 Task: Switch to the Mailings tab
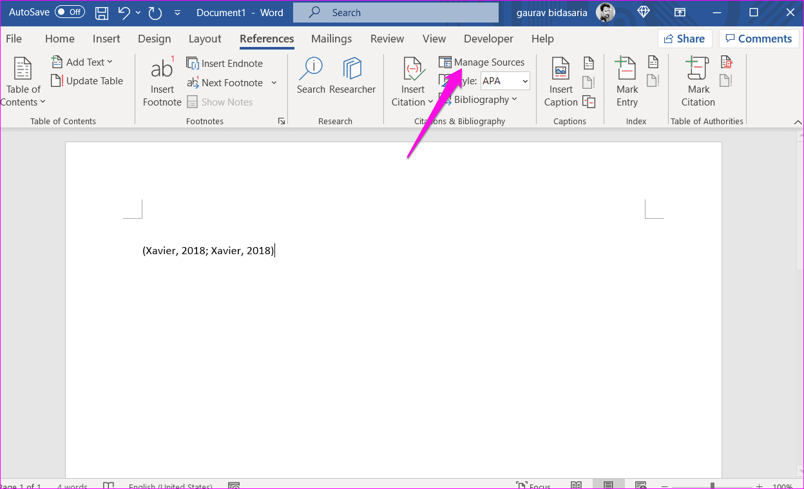click(x=331, y=39)
